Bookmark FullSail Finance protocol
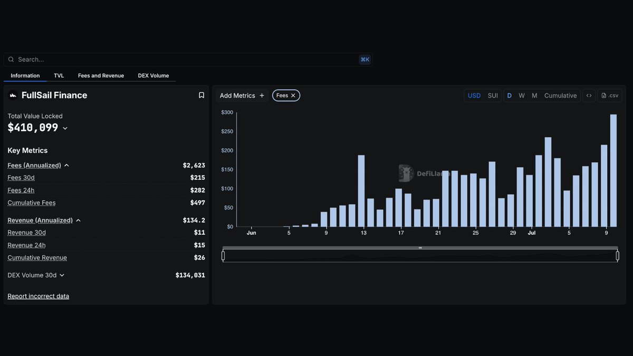The height and width of the screenshot is (356, 633). (x=202, y=95)
